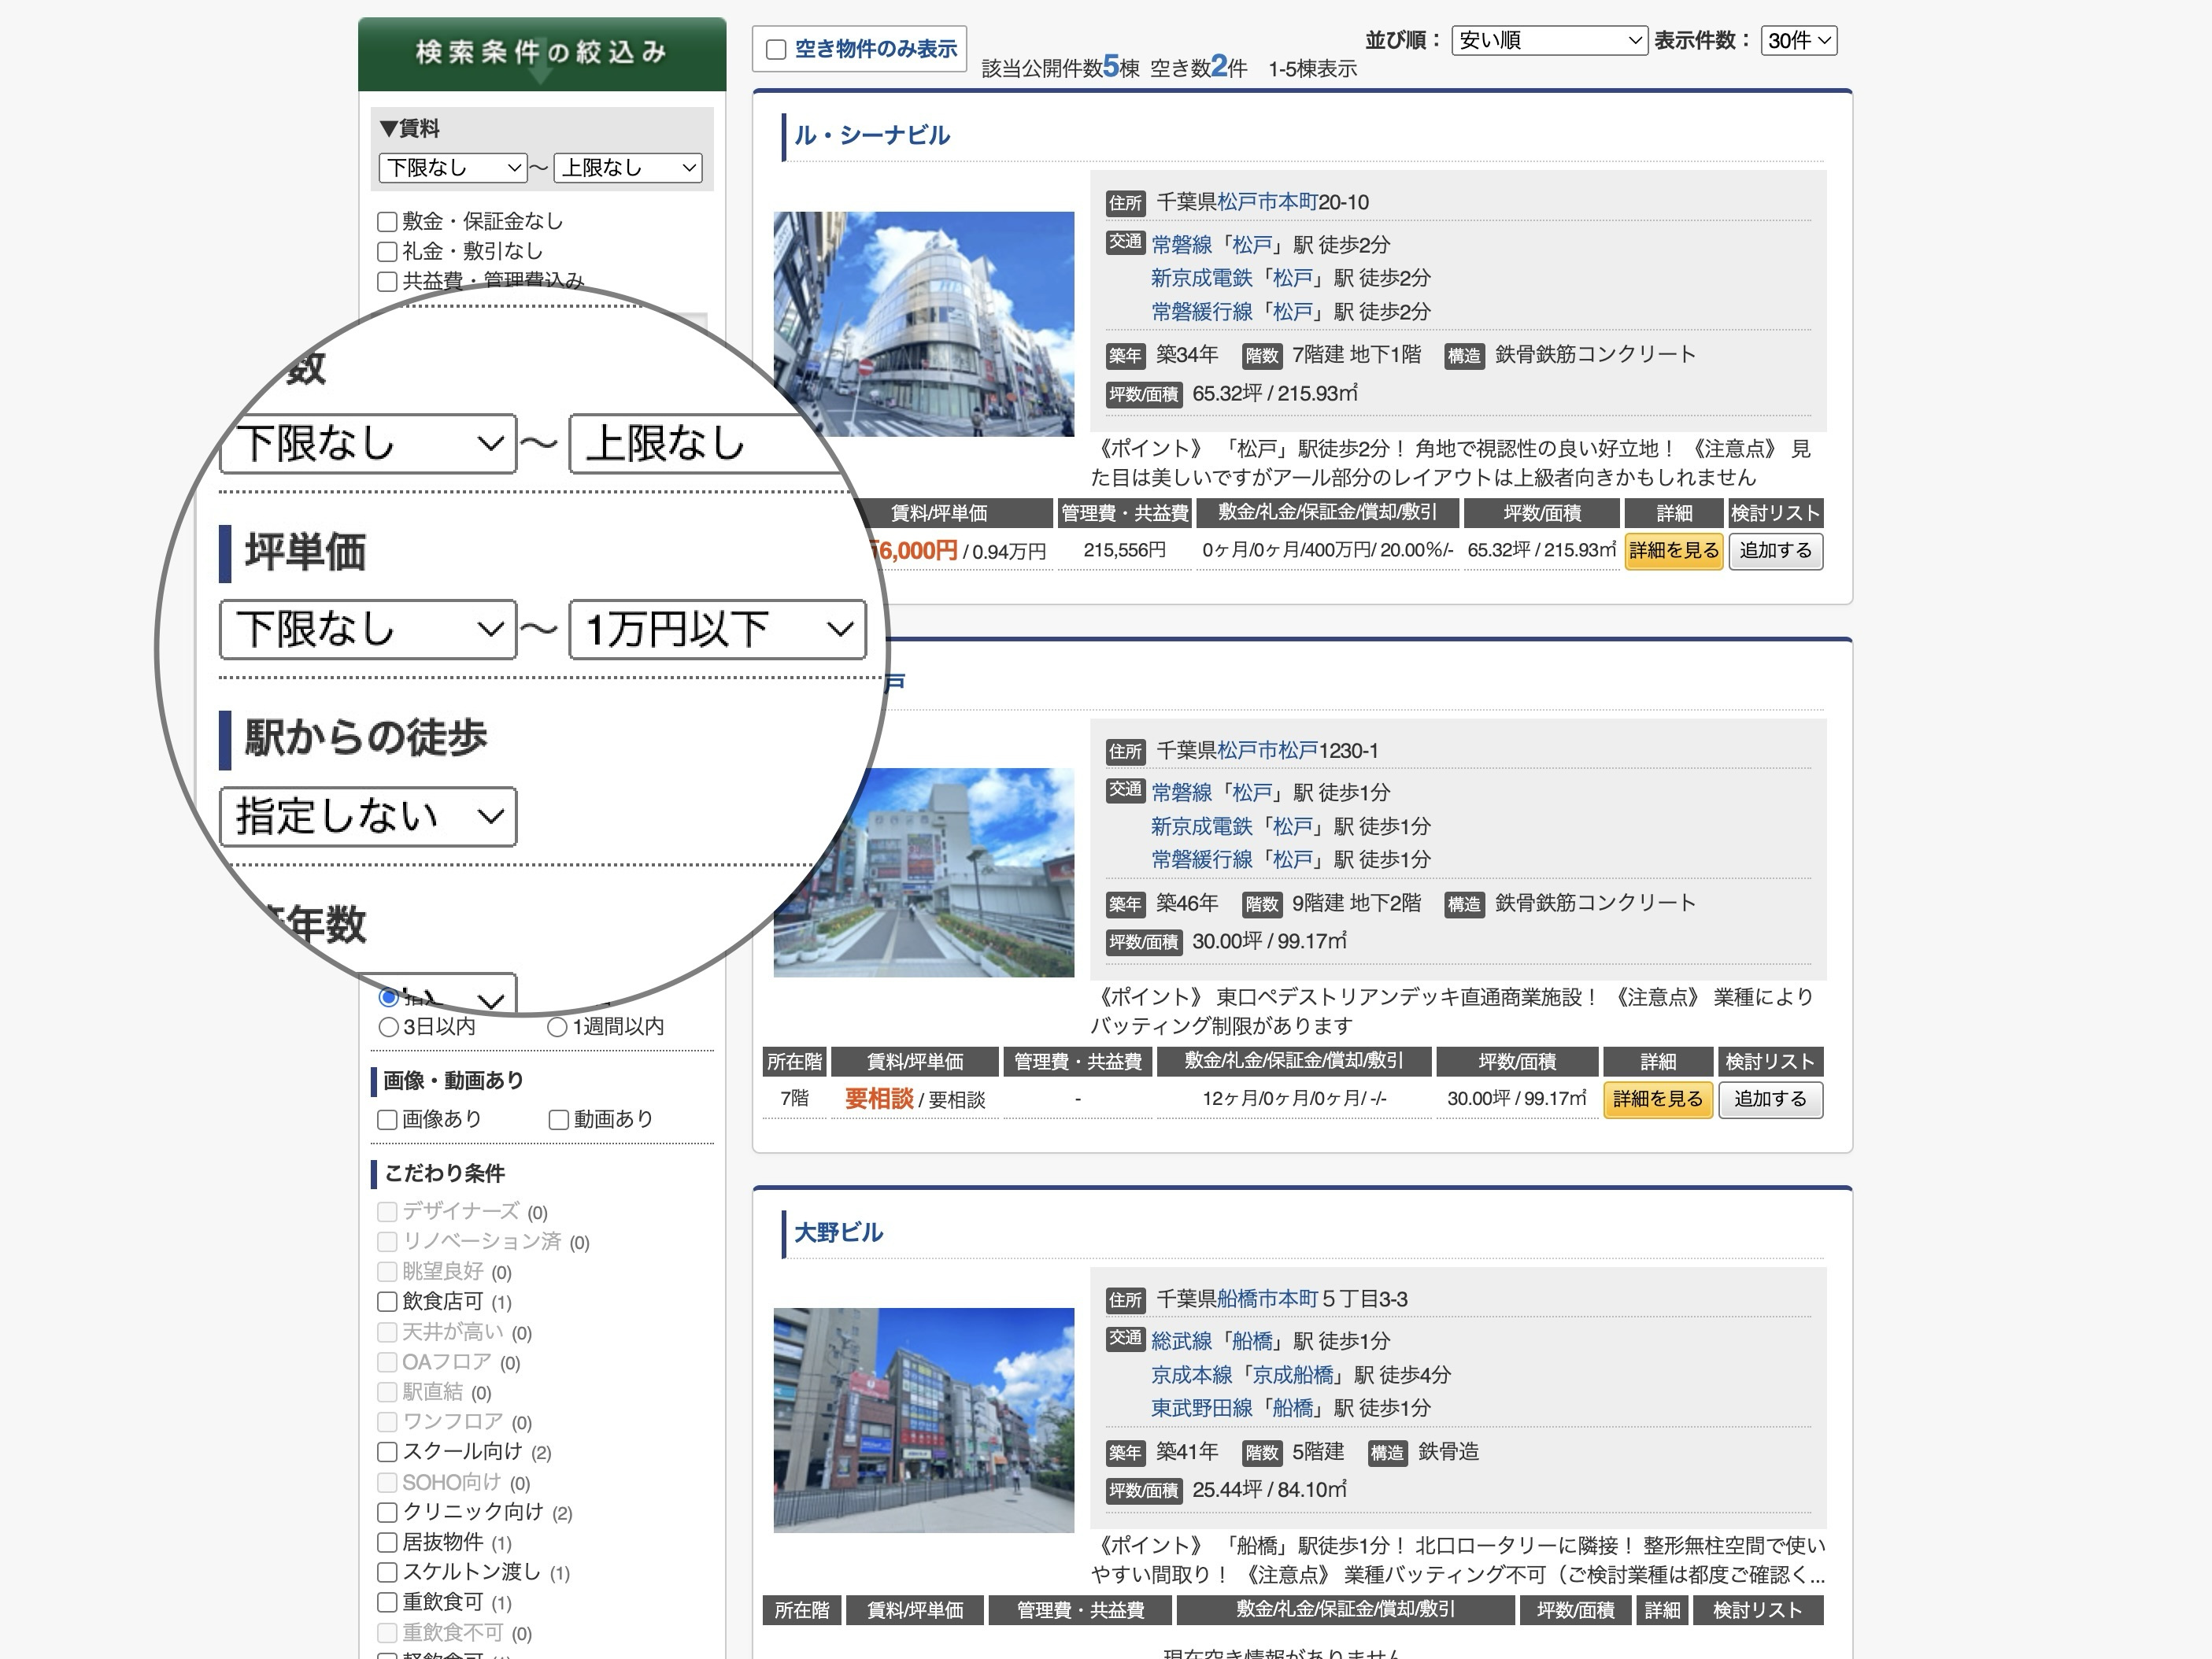Open the sort order 安い順 dropdown

tap(1548, 41)
